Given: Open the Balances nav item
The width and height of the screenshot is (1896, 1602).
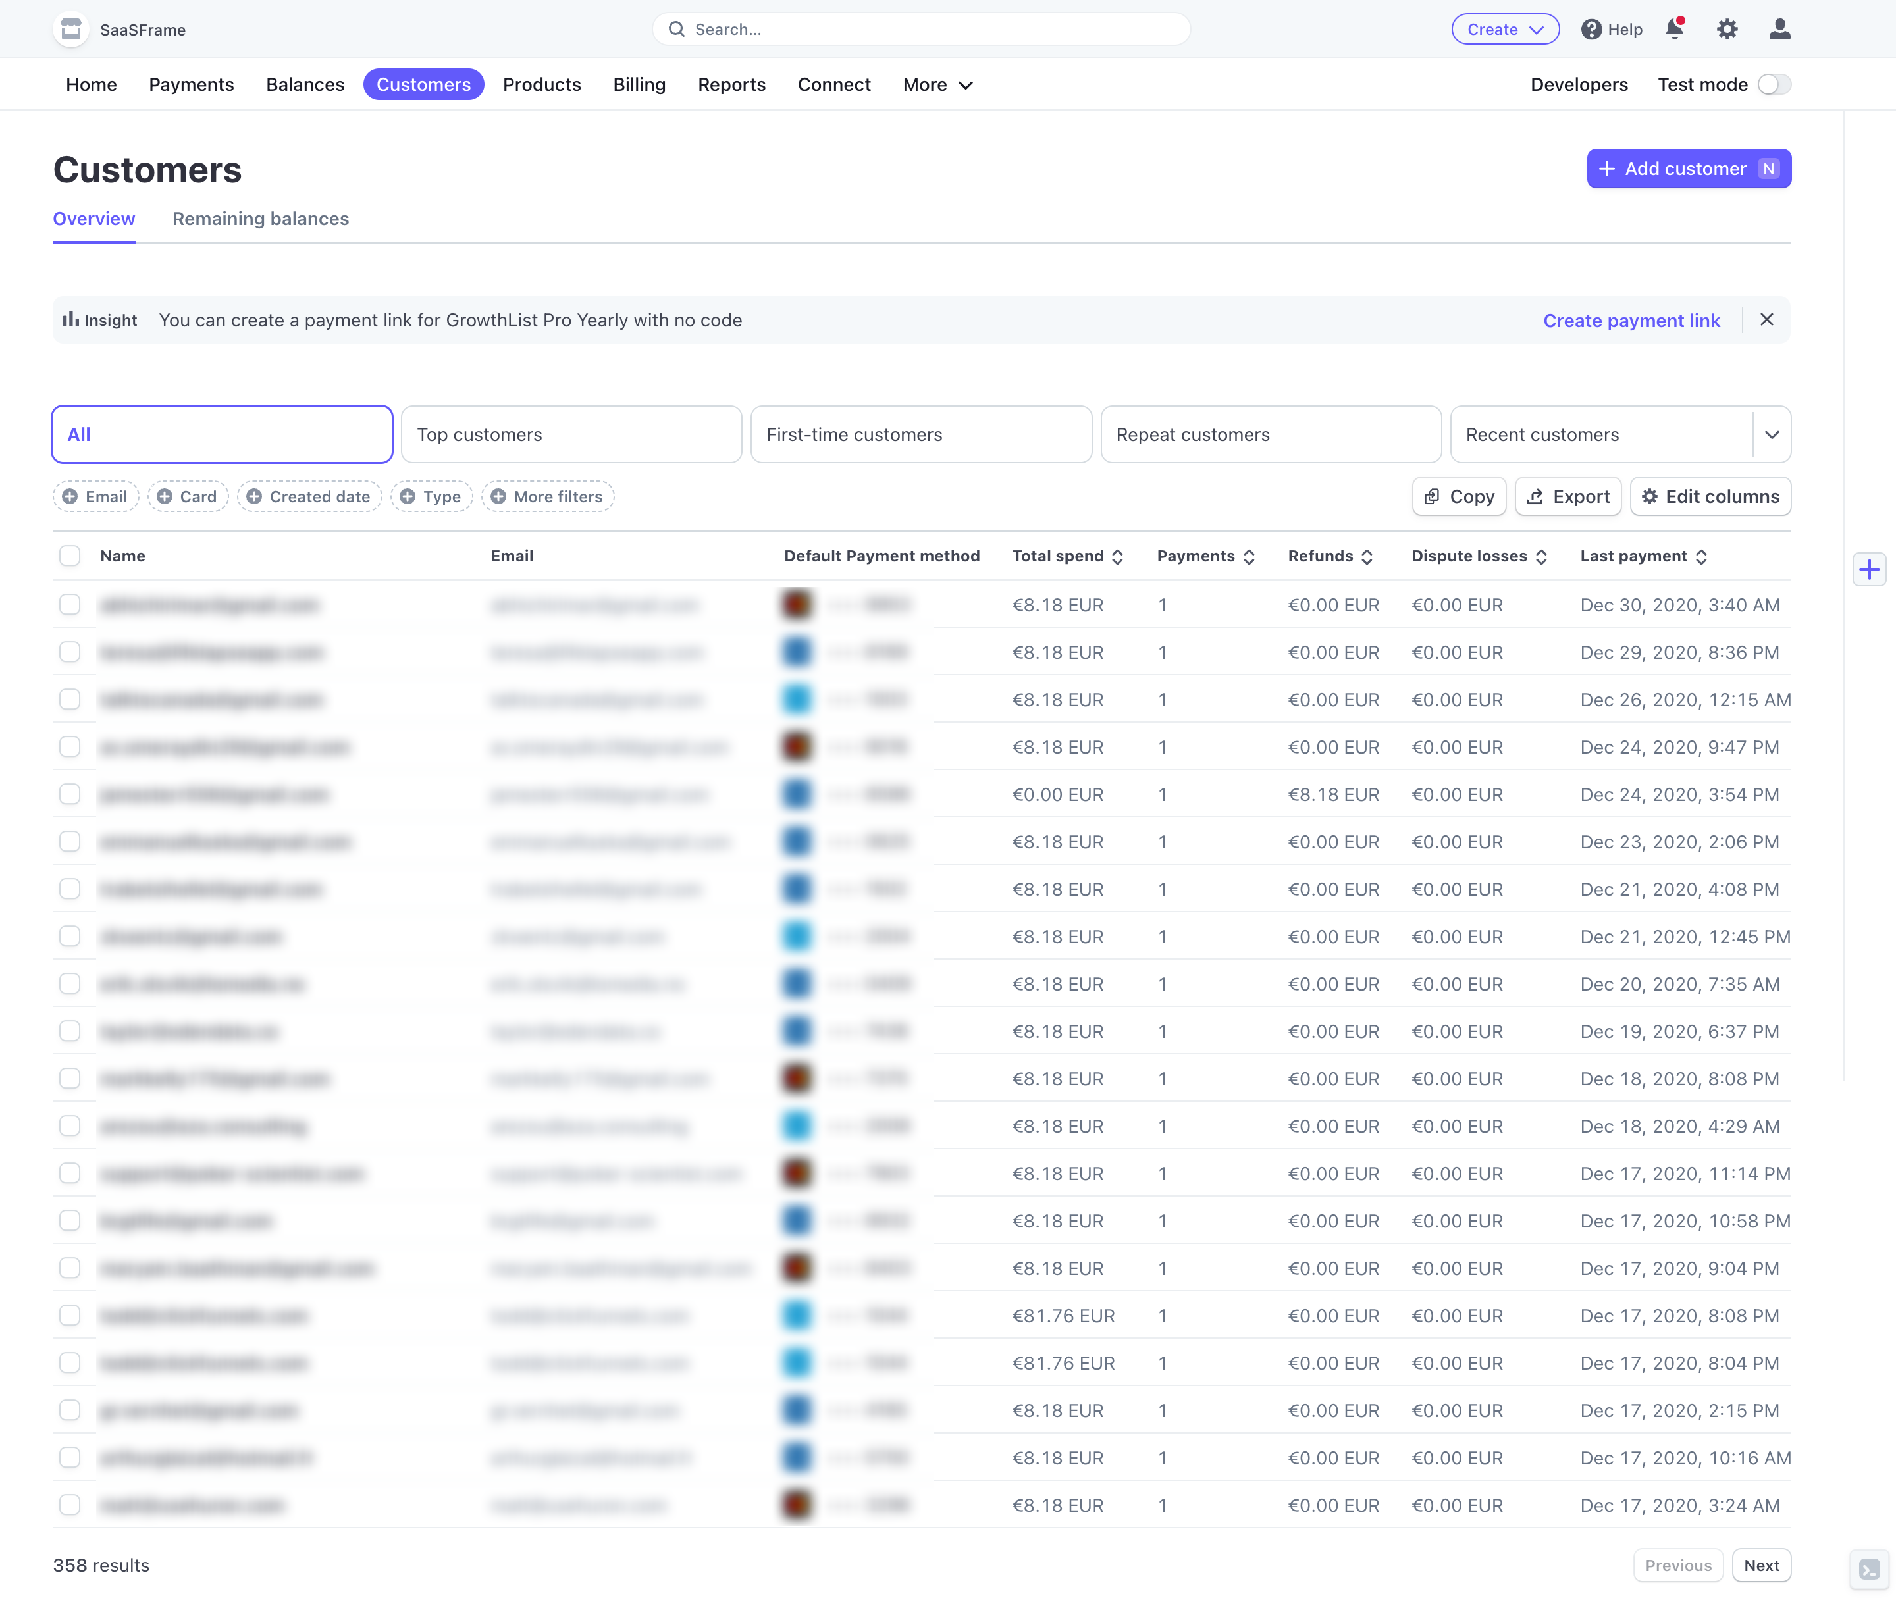Looking at the screenshot, I should (305, 84).
